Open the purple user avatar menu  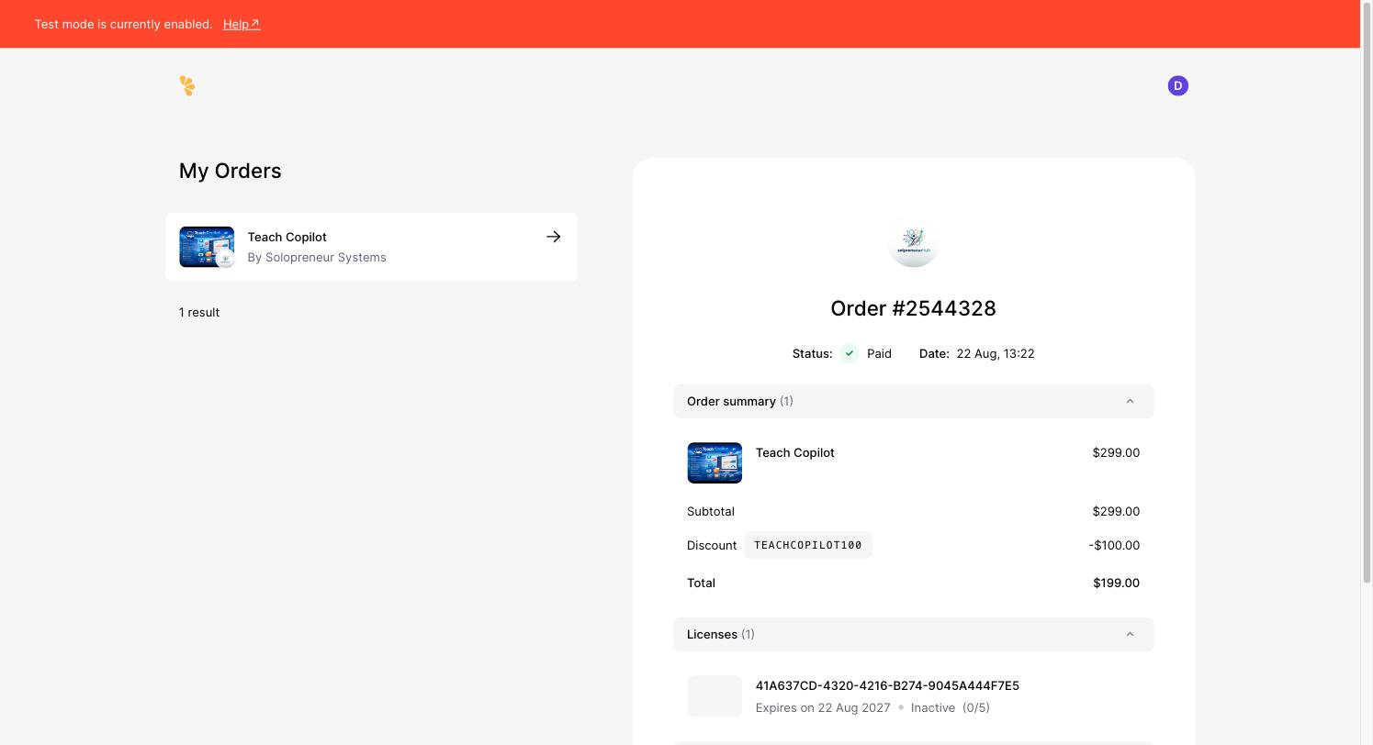(x=1177, y=86)
